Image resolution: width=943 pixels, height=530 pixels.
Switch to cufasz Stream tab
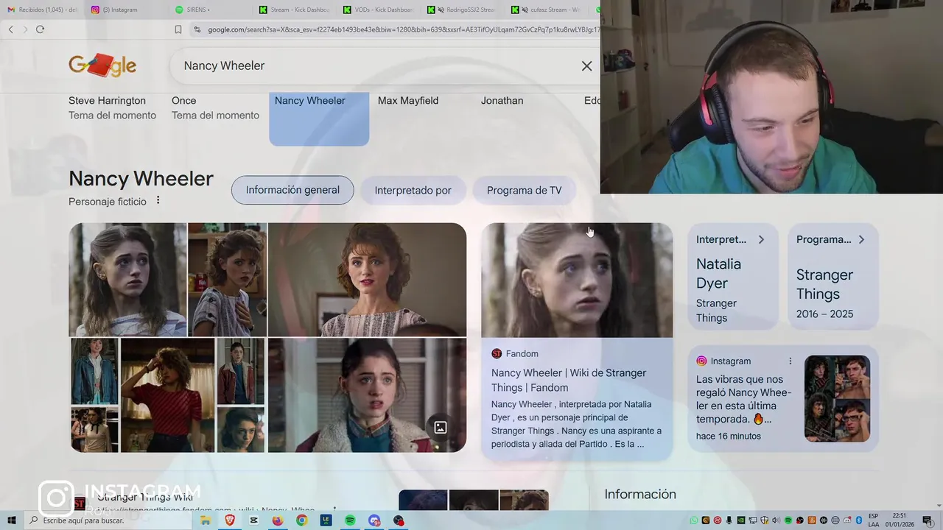547,10
